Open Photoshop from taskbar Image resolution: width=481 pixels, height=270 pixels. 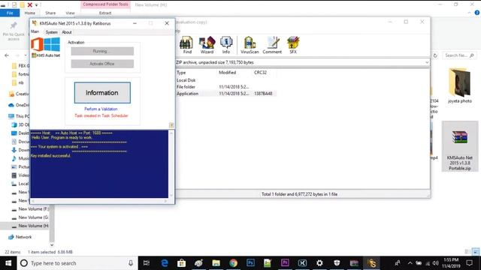[x=250, y=263]
